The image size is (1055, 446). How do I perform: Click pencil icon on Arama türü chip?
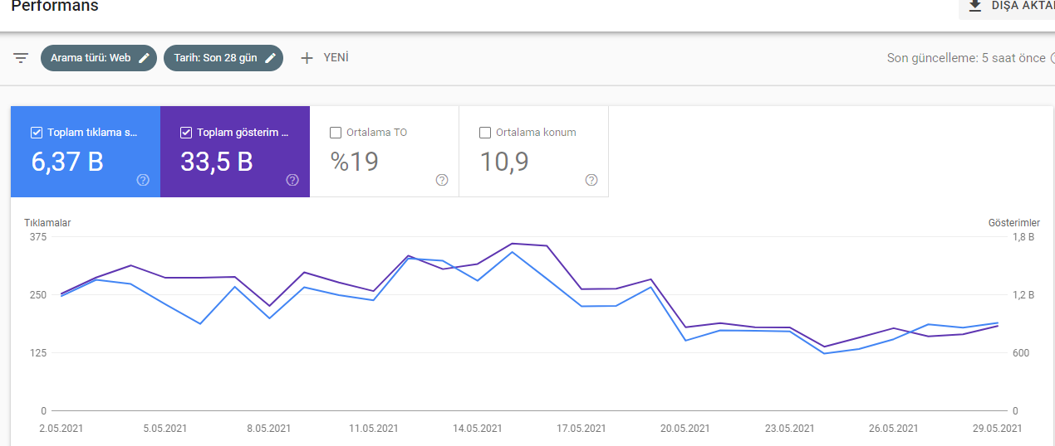(x=145, y=58)
